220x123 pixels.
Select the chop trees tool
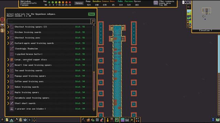[88, 120]
